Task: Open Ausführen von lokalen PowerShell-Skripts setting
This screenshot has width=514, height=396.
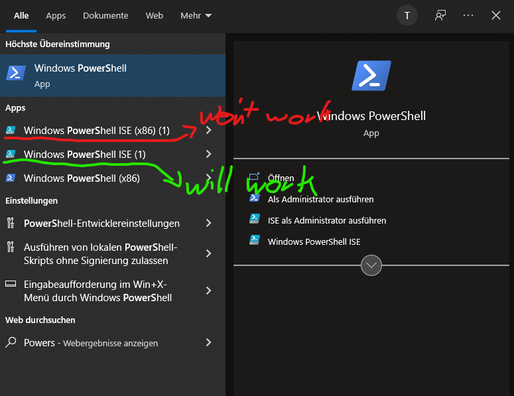Action: [x=100, y=254]
